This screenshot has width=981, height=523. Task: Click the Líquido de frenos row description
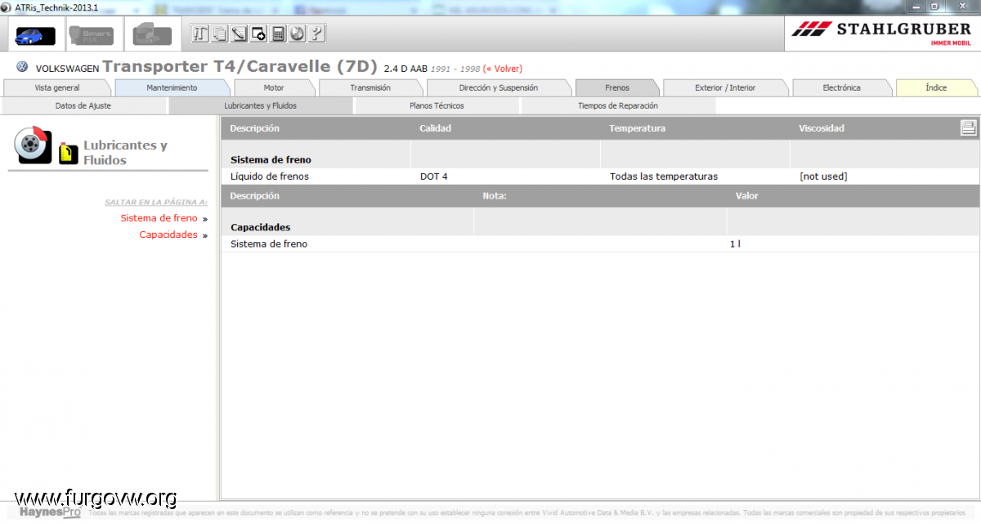[x=270, y=177]
